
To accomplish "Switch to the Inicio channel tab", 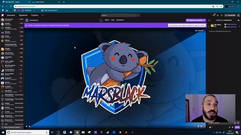I will (x=101, y=20).
